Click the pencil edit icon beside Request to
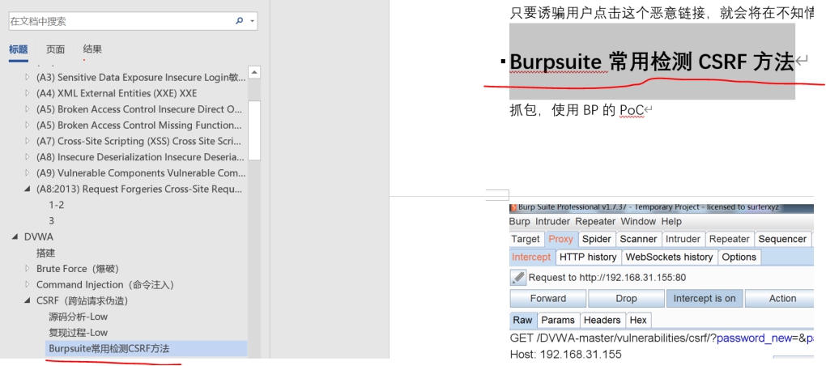The image size is (826, 366). point(518,277)
